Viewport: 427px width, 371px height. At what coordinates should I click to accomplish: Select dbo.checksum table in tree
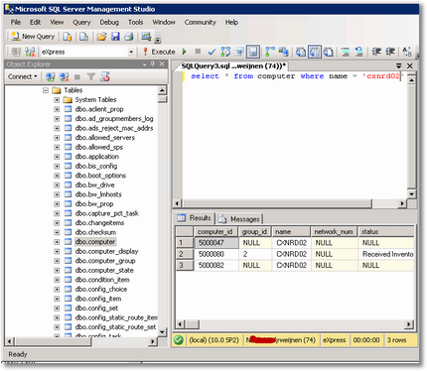coord(95,232)
